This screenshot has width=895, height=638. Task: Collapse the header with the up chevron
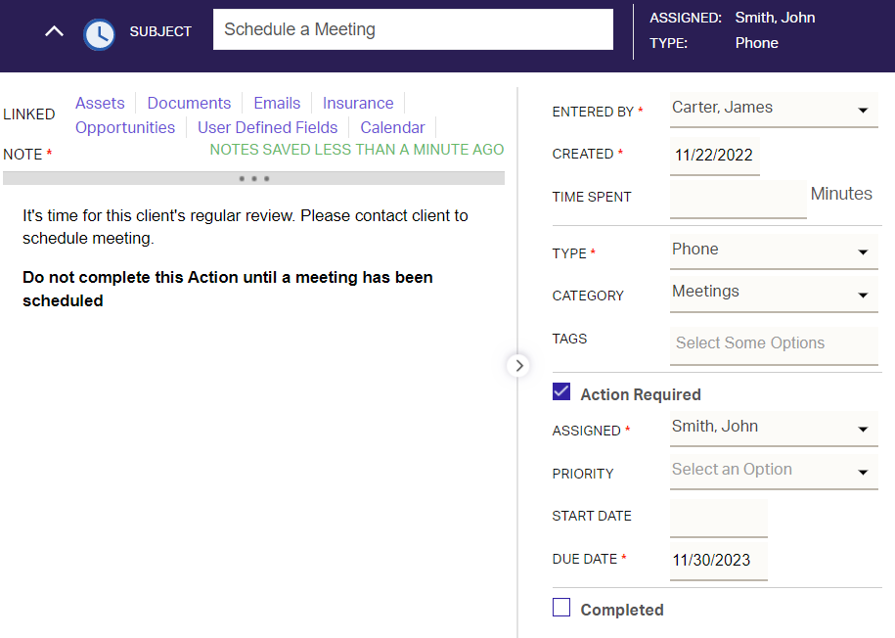click(x=54, y=31)
